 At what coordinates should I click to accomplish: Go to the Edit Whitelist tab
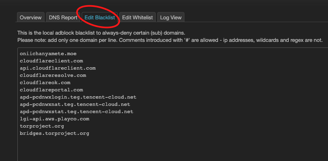[x=138, y=17]
